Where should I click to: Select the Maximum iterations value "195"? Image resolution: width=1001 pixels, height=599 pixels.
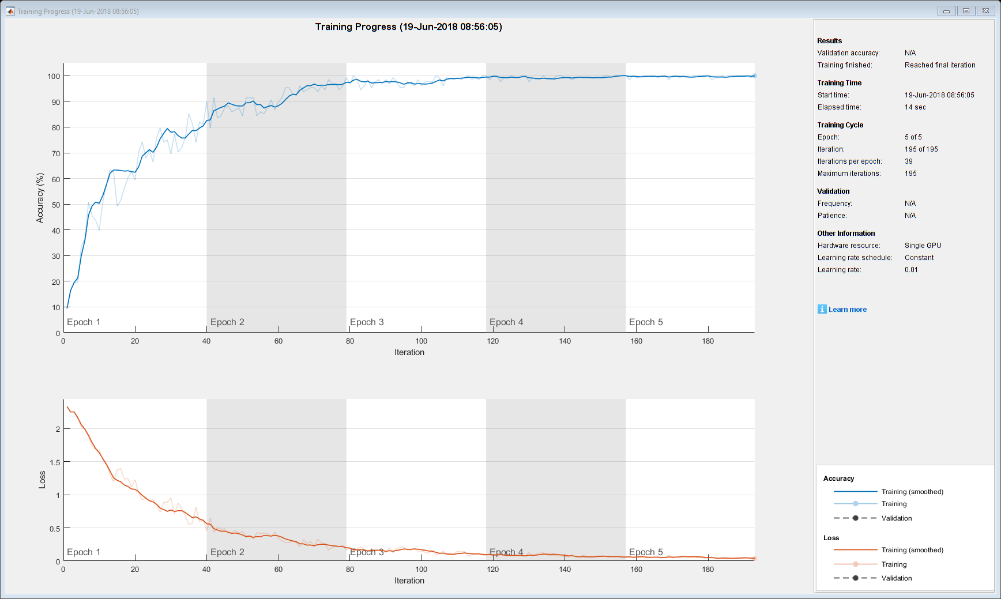point(910,174)
